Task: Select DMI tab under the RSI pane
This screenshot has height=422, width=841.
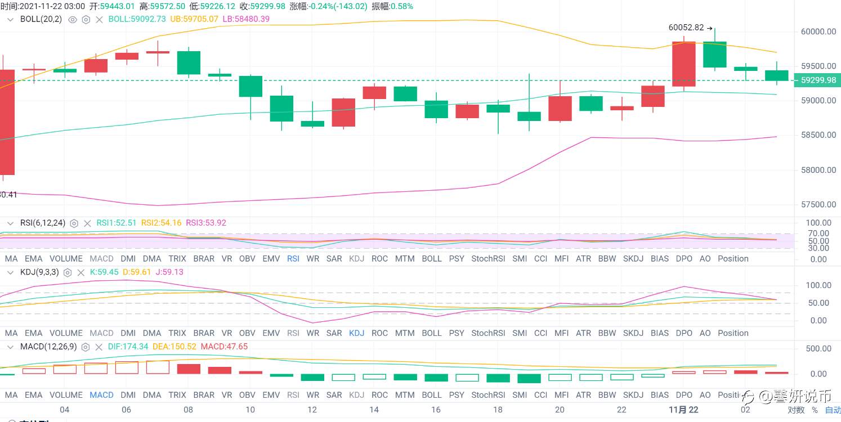Action: (128, 259)
